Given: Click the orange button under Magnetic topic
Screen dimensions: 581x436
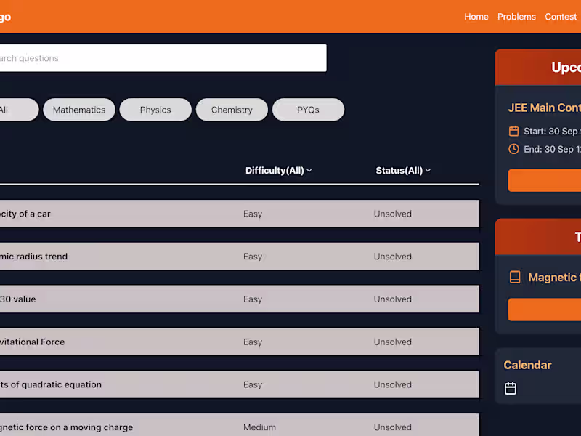Looking at the screenshot, I should coord(544,310).
